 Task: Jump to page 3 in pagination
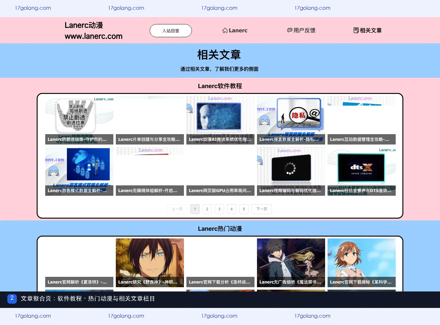[219, 209]
